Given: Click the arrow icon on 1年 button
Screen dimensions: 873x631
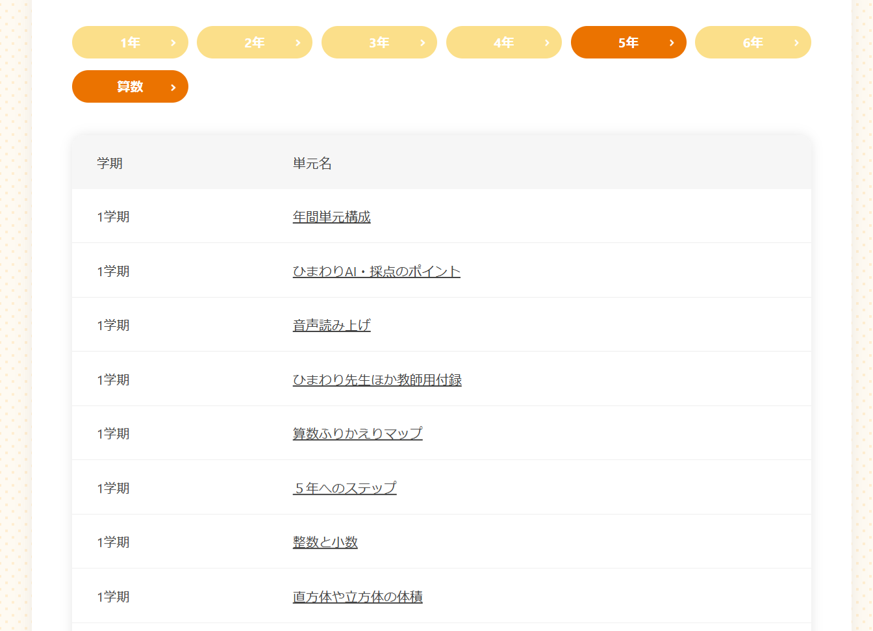Looking at the screenshot, I should tap(173, 43).
